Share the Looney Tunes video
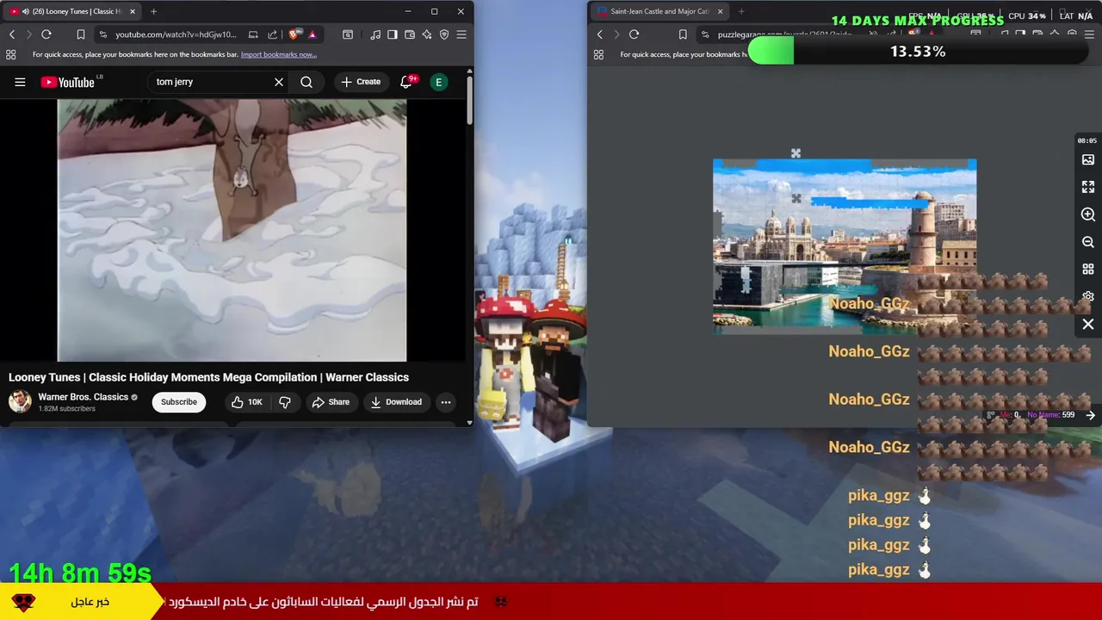This screenshot has width=1102, height=620. pyautogui.click(x=331, y=402)
